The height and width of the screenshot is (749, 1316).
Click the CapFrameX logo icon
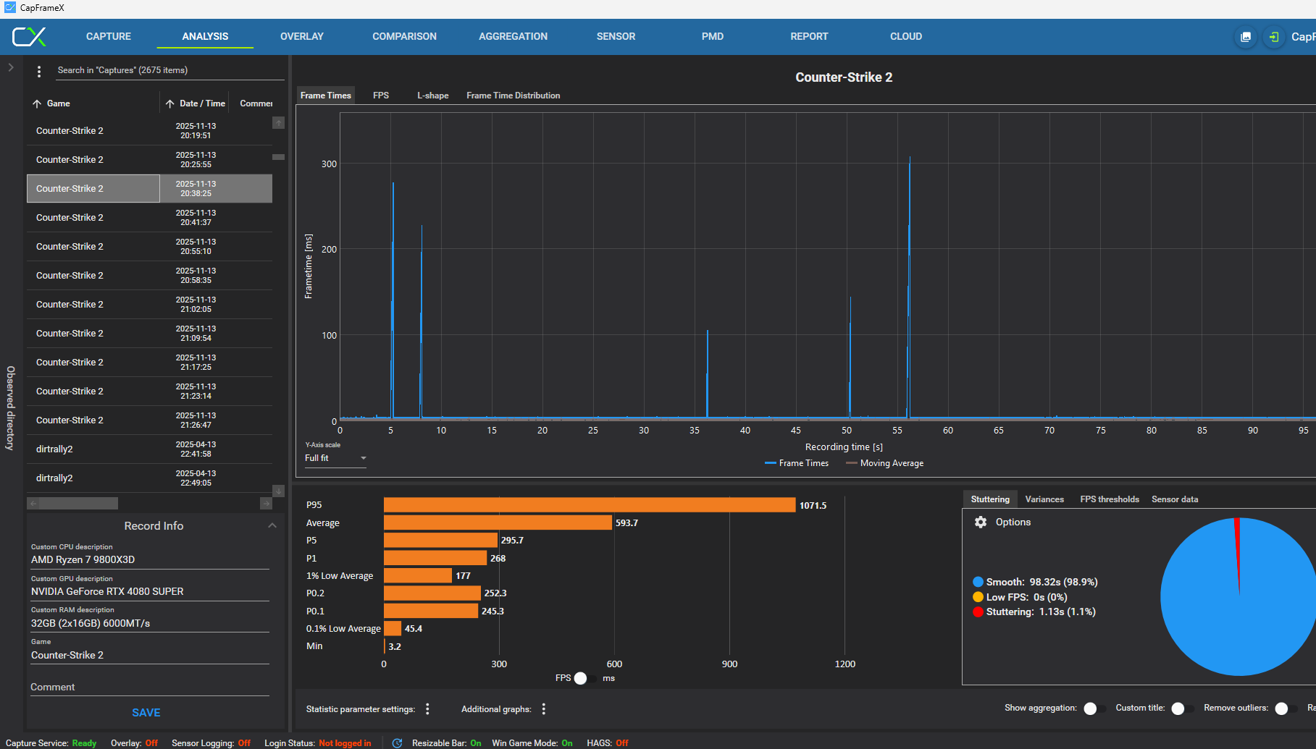tap(29, 36)
